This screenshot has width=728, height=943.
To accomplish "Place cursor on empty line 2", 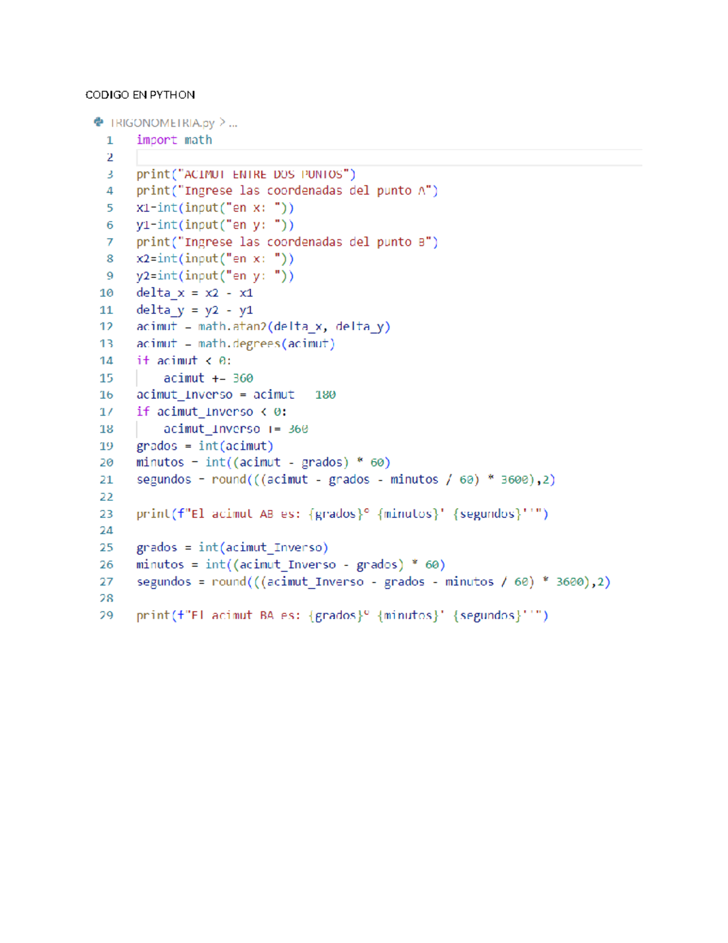I will (x=389, y=157).
